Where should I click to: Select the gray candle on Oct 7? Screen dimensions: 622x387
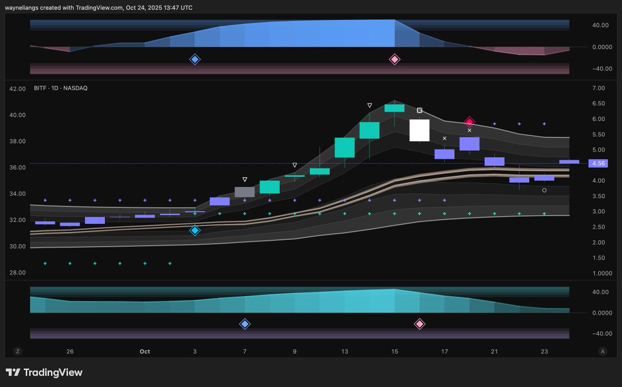point(245,192)
